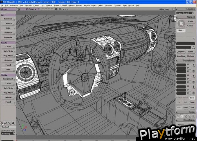
Task: Open the Primitives menu
Action: [x=28, y=5]
